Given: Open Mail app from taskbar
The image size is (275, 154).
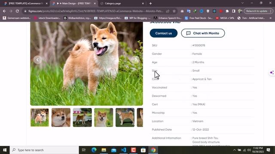Looking at the screenshot, I should tap(113, 150).
